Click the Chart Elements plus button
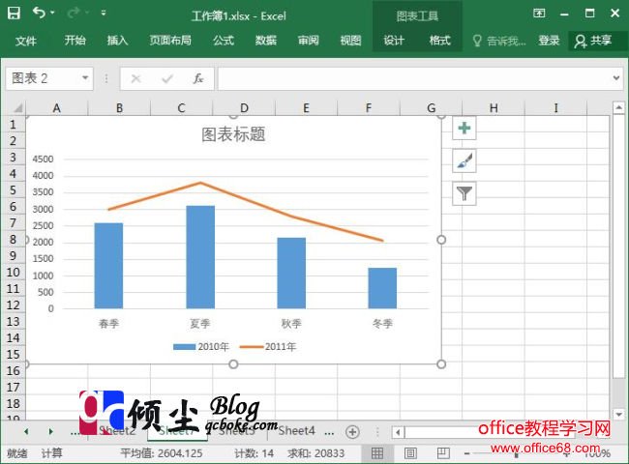 coord(464,129)
